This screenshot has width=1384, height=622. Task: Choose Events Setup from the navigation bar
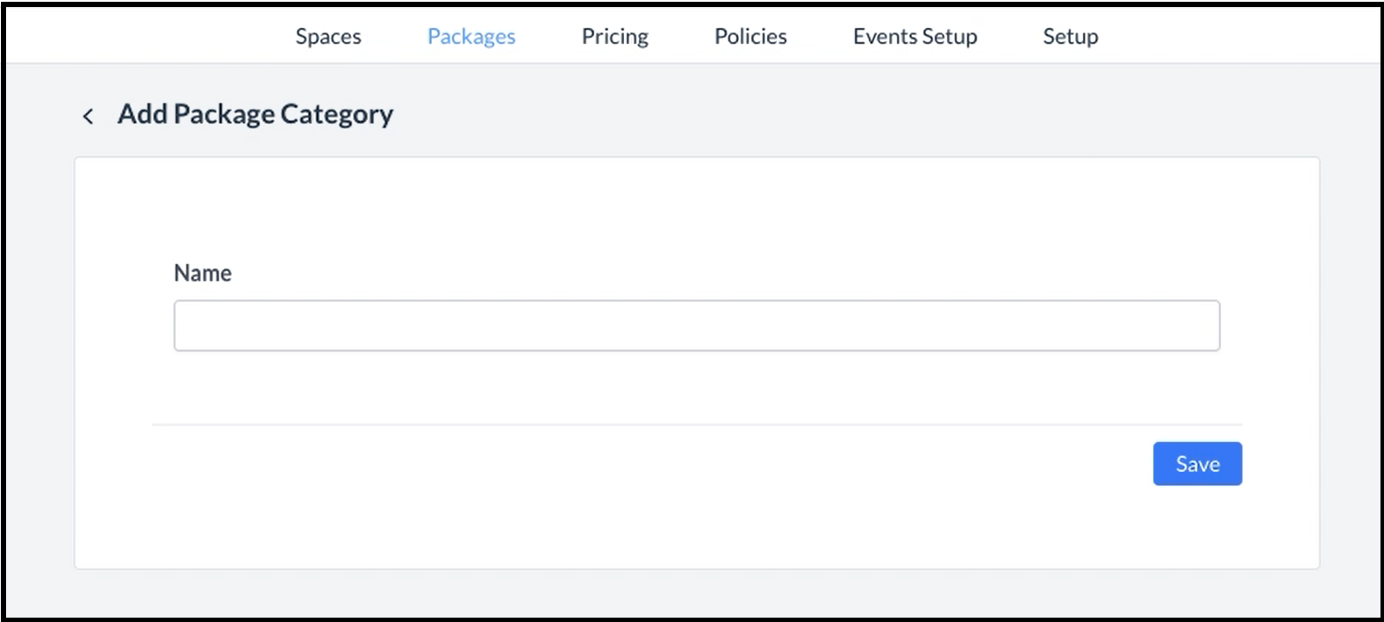[x=914, y=36]
